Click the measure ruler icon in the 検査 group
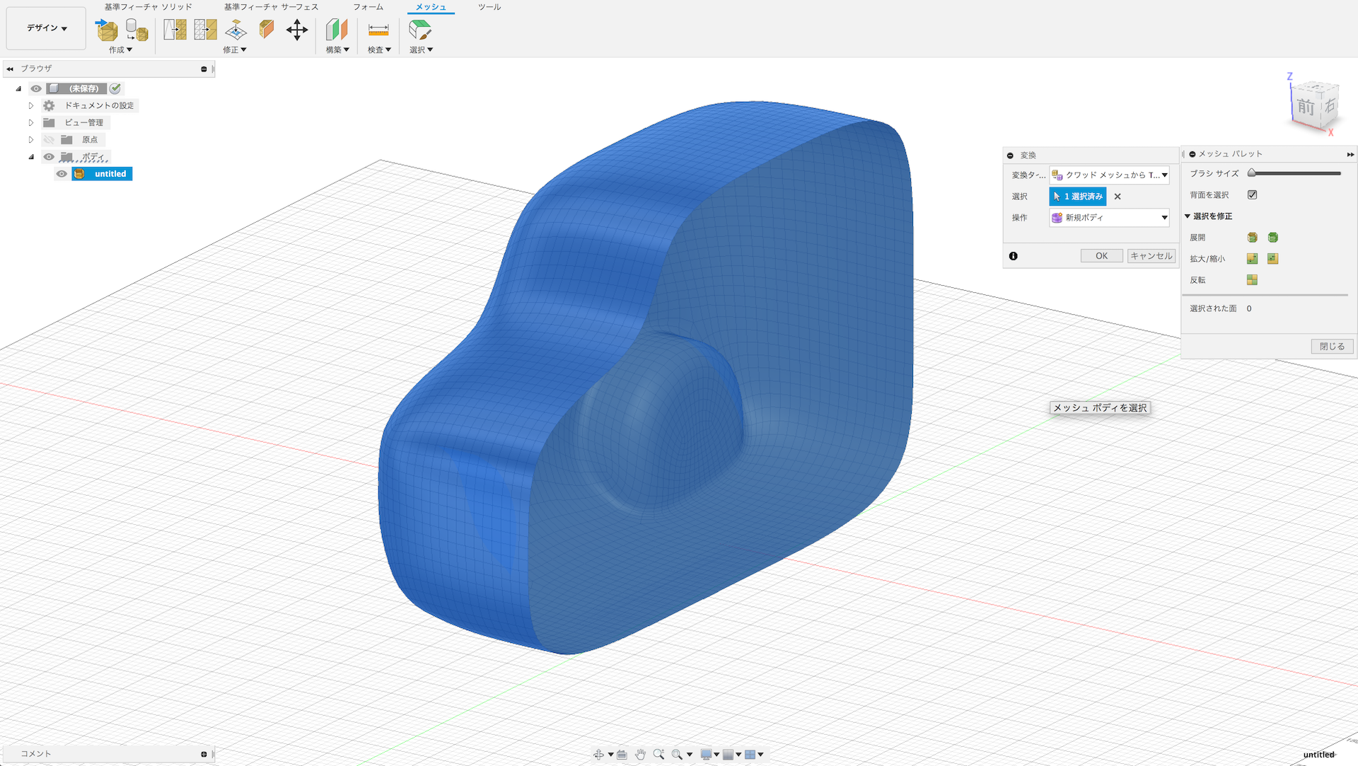 pos(378,30)
